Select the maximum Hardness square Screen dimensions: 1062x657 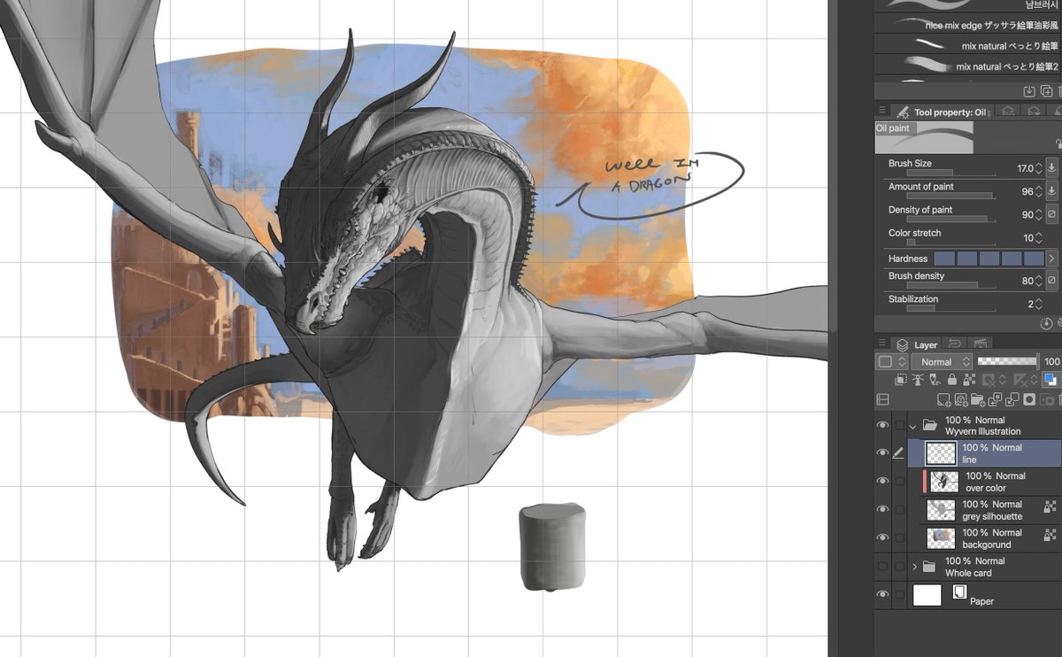(x=1034, y=259)
